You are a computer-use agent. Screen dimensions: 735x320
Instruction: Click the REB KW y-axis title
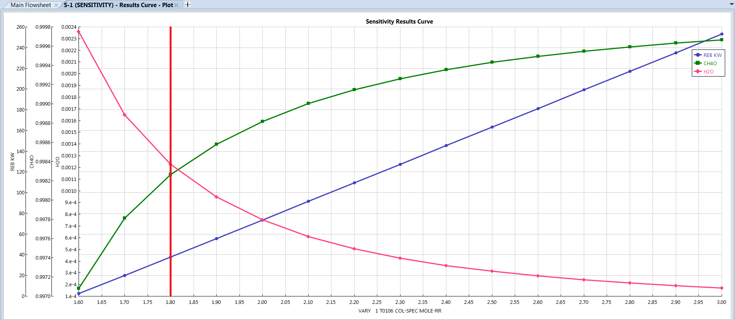12,161
